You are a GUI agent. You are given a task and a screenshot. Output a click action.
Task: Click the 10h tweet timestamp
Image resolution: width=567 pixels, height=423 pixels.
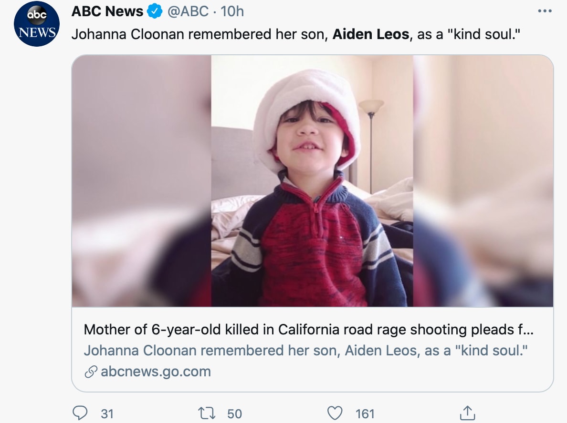232,11
